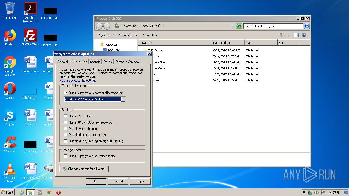Select the ncountries.jpg desktop file
Image resolution: width=349 pixels, height=196 pixels.
coord(51,14)
